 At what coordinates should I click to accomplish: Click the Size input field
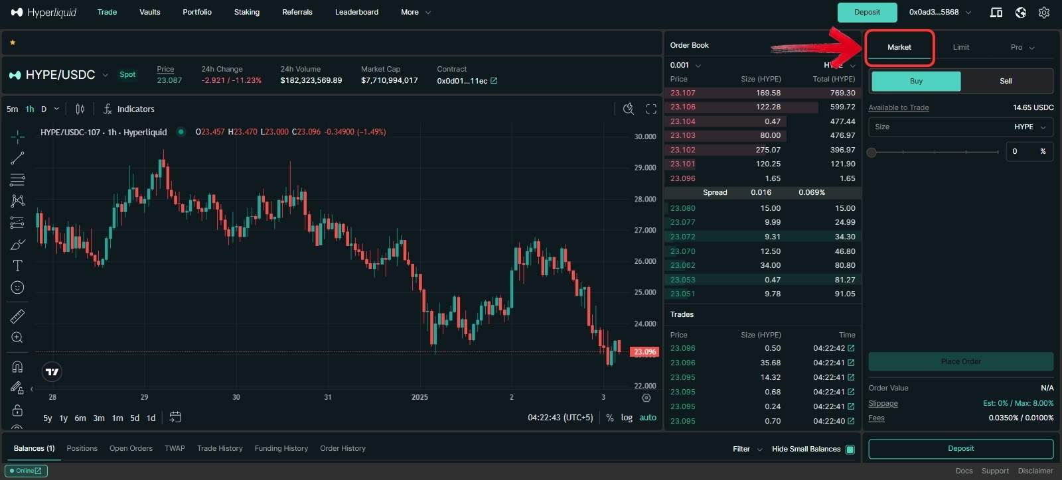coord(961,127)
